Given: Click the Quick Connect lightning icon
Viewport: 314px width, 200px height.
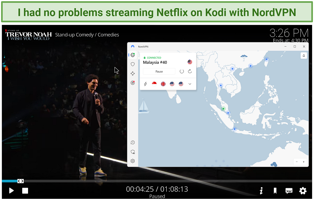Looking at the screenshot, I should [x=146, y=84].
